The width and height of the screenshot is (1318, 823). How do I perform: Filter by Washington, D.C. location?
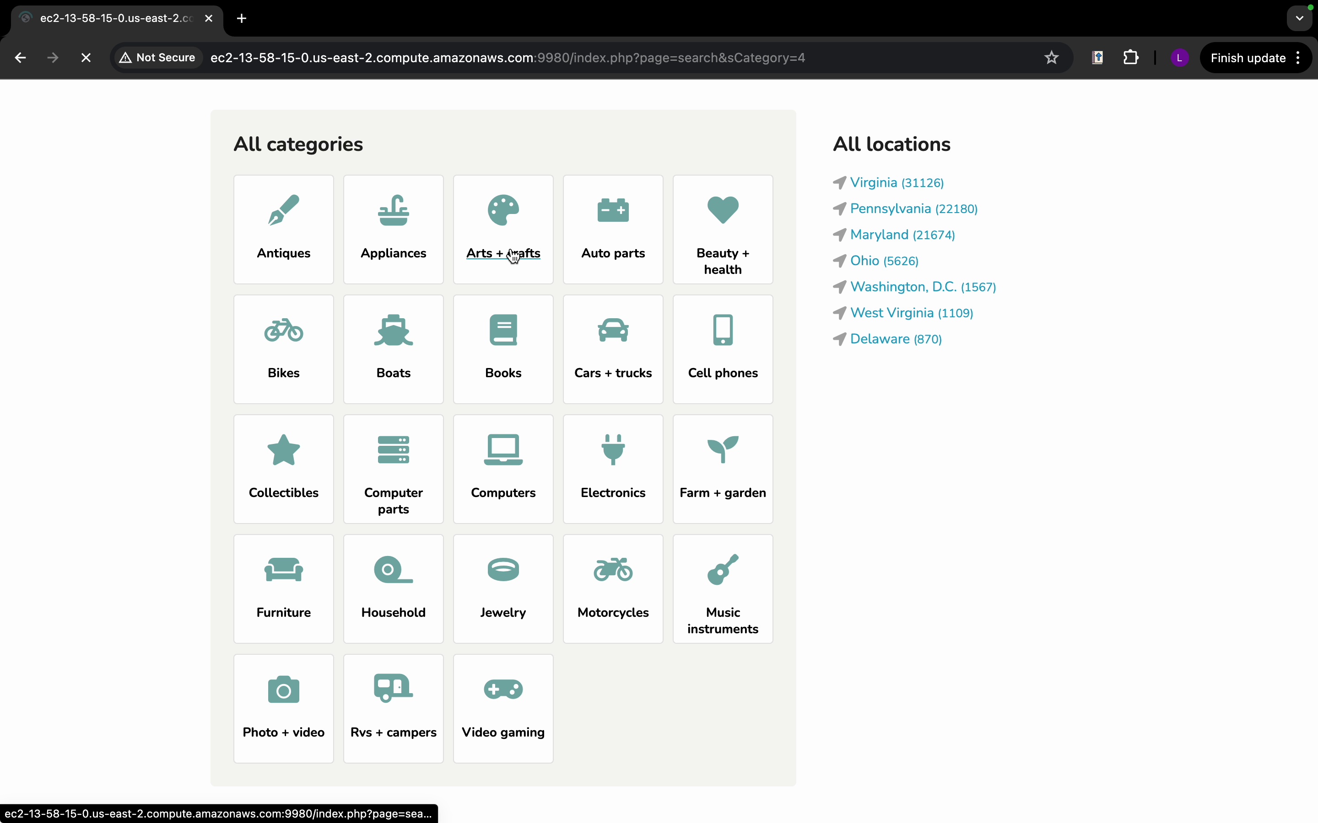point(903,287)
